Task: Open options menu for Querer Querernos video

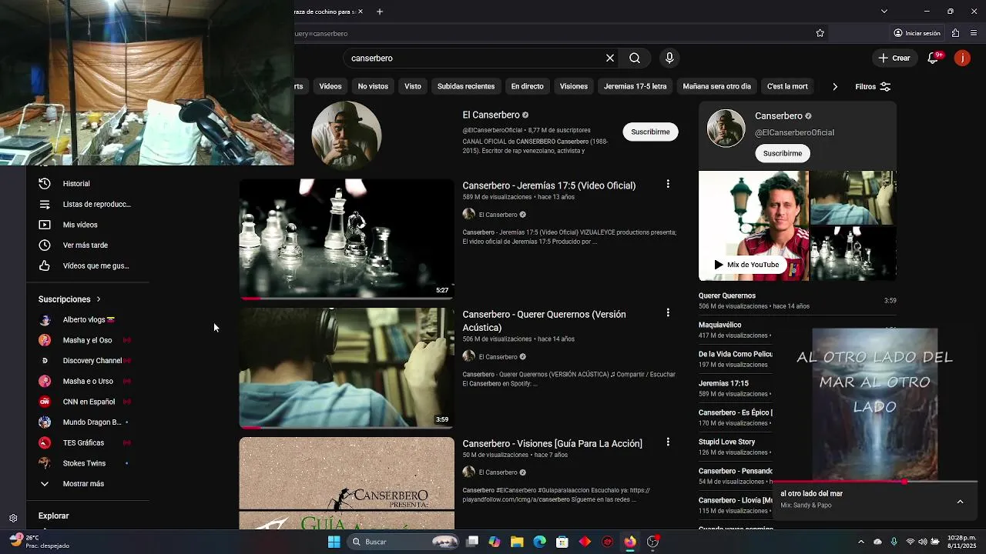Action: 668,313
